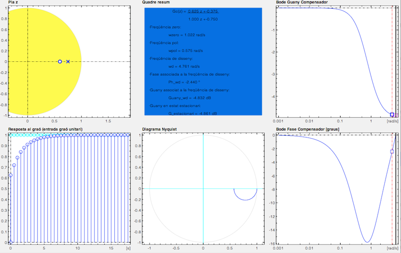Click the Gc(z) numerator '0.625 z + 0.375'
Image resolution: width=401 pixels, height=253 pixels.
(203, 11)
